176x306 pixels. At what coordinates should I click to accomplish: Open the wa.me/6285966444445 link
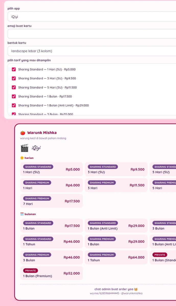click(104, 293)
